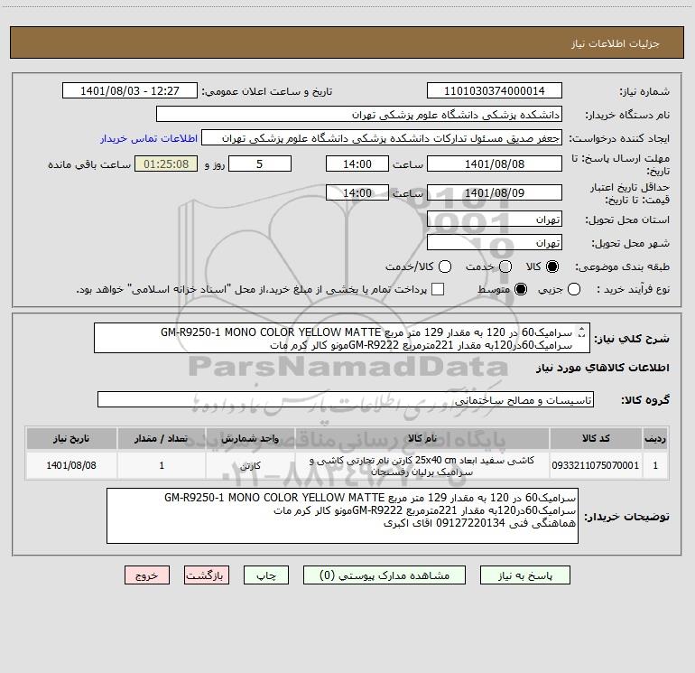Click the delivery province 'تهران' field
695x673 pixels.
point(495,220)
